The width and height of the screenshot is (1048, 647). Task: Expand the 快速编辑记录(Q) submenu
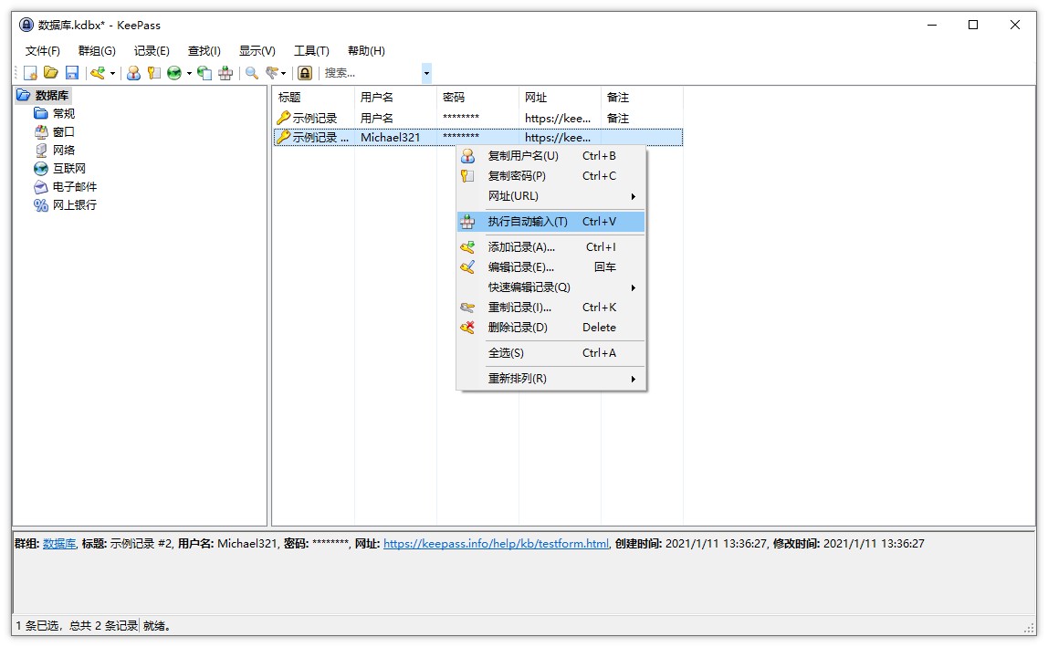point(550,287)
